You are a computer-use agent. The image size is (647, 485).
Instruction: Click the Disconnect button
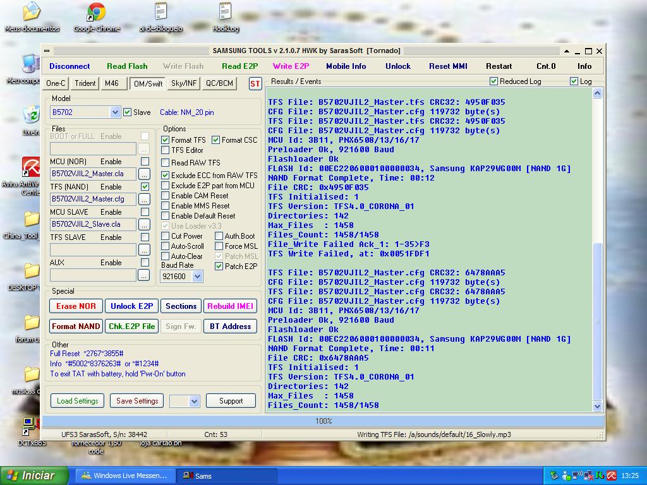[70, 66]
